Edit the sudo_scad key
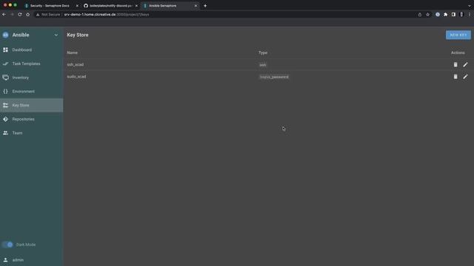 coord(465,77)
